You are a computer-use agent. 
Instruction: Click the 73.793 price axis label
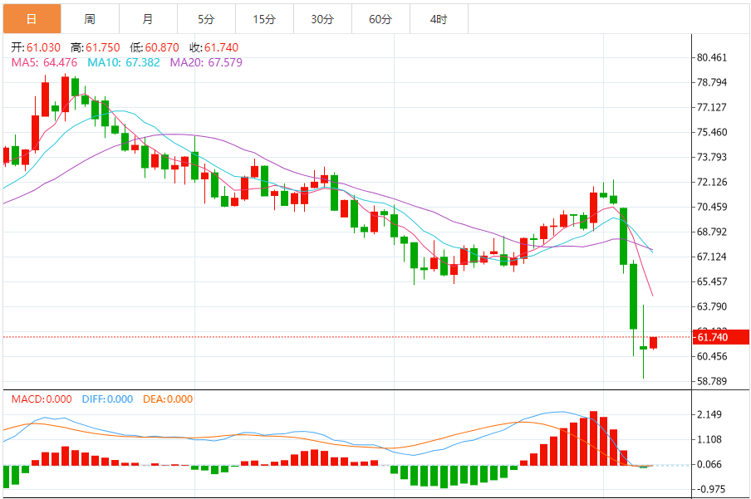pyautogui.click(x=712, y=157)
